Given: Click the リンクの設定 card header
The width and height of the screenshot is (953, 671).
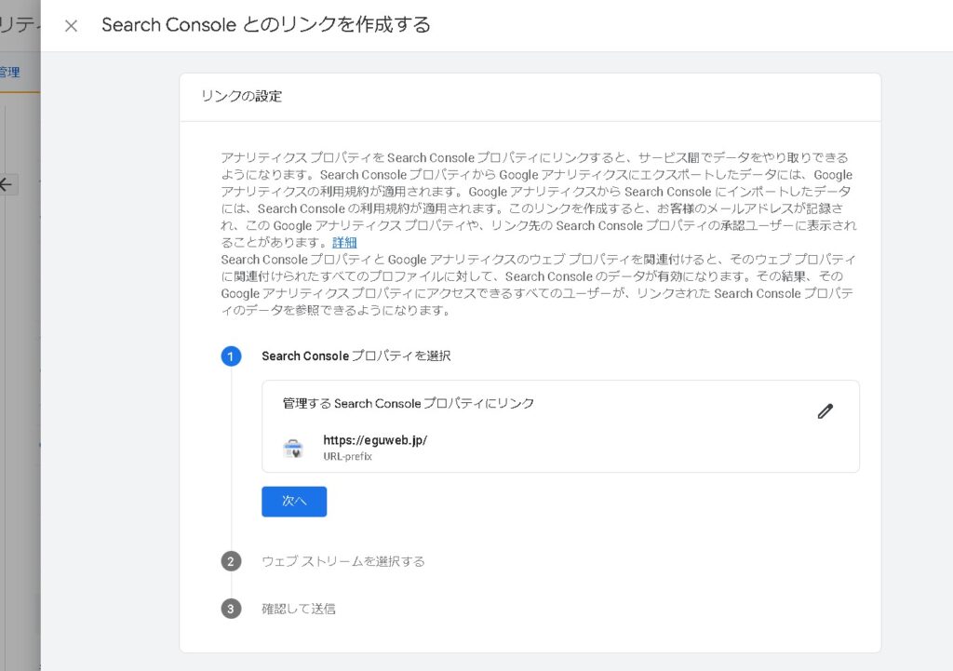Looking at the screenshot, I should (241, 96).
